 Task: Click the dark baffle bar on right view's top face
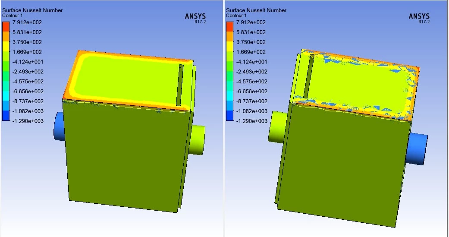(309, 76)
